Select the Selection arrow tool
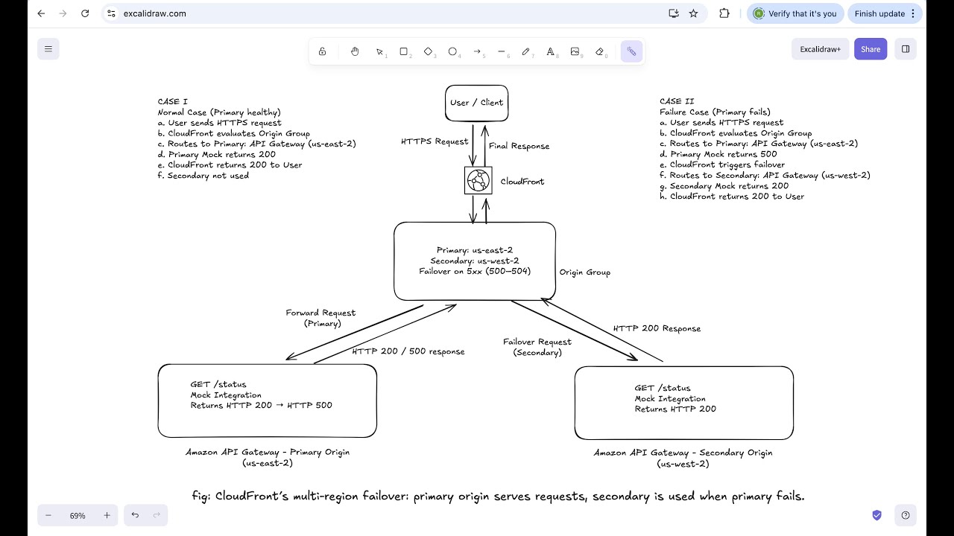 click(380, 51)
